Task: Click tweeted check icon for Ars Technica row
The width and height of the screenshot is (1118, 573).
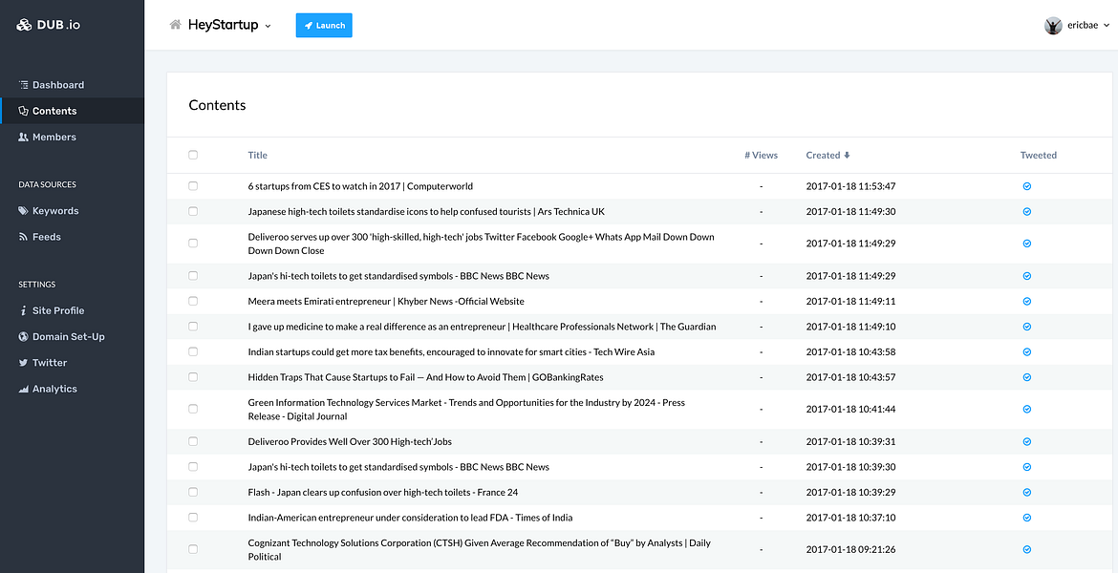Action: pos(1027,212)
